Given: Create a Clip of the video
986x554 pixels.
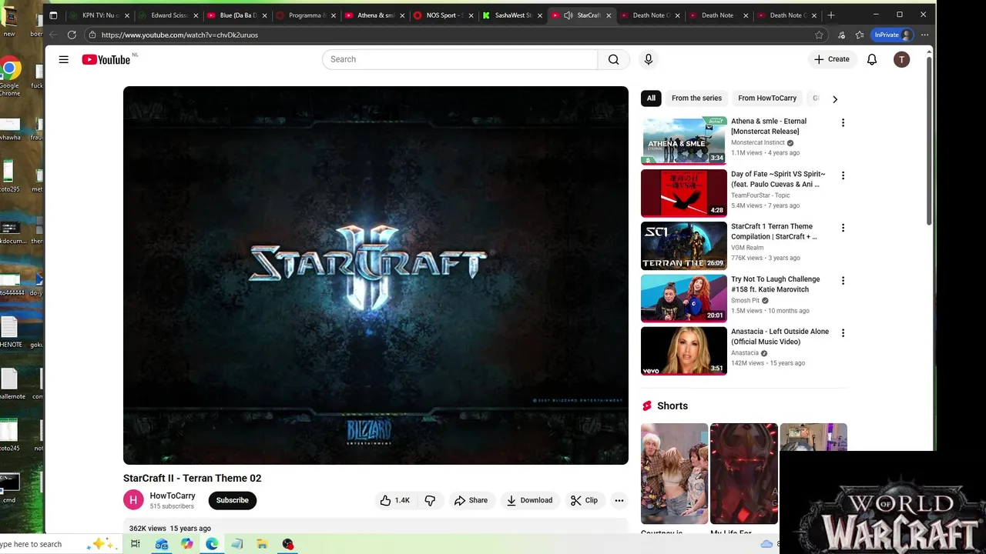Looking at the screenshot, I should (584, 500).
